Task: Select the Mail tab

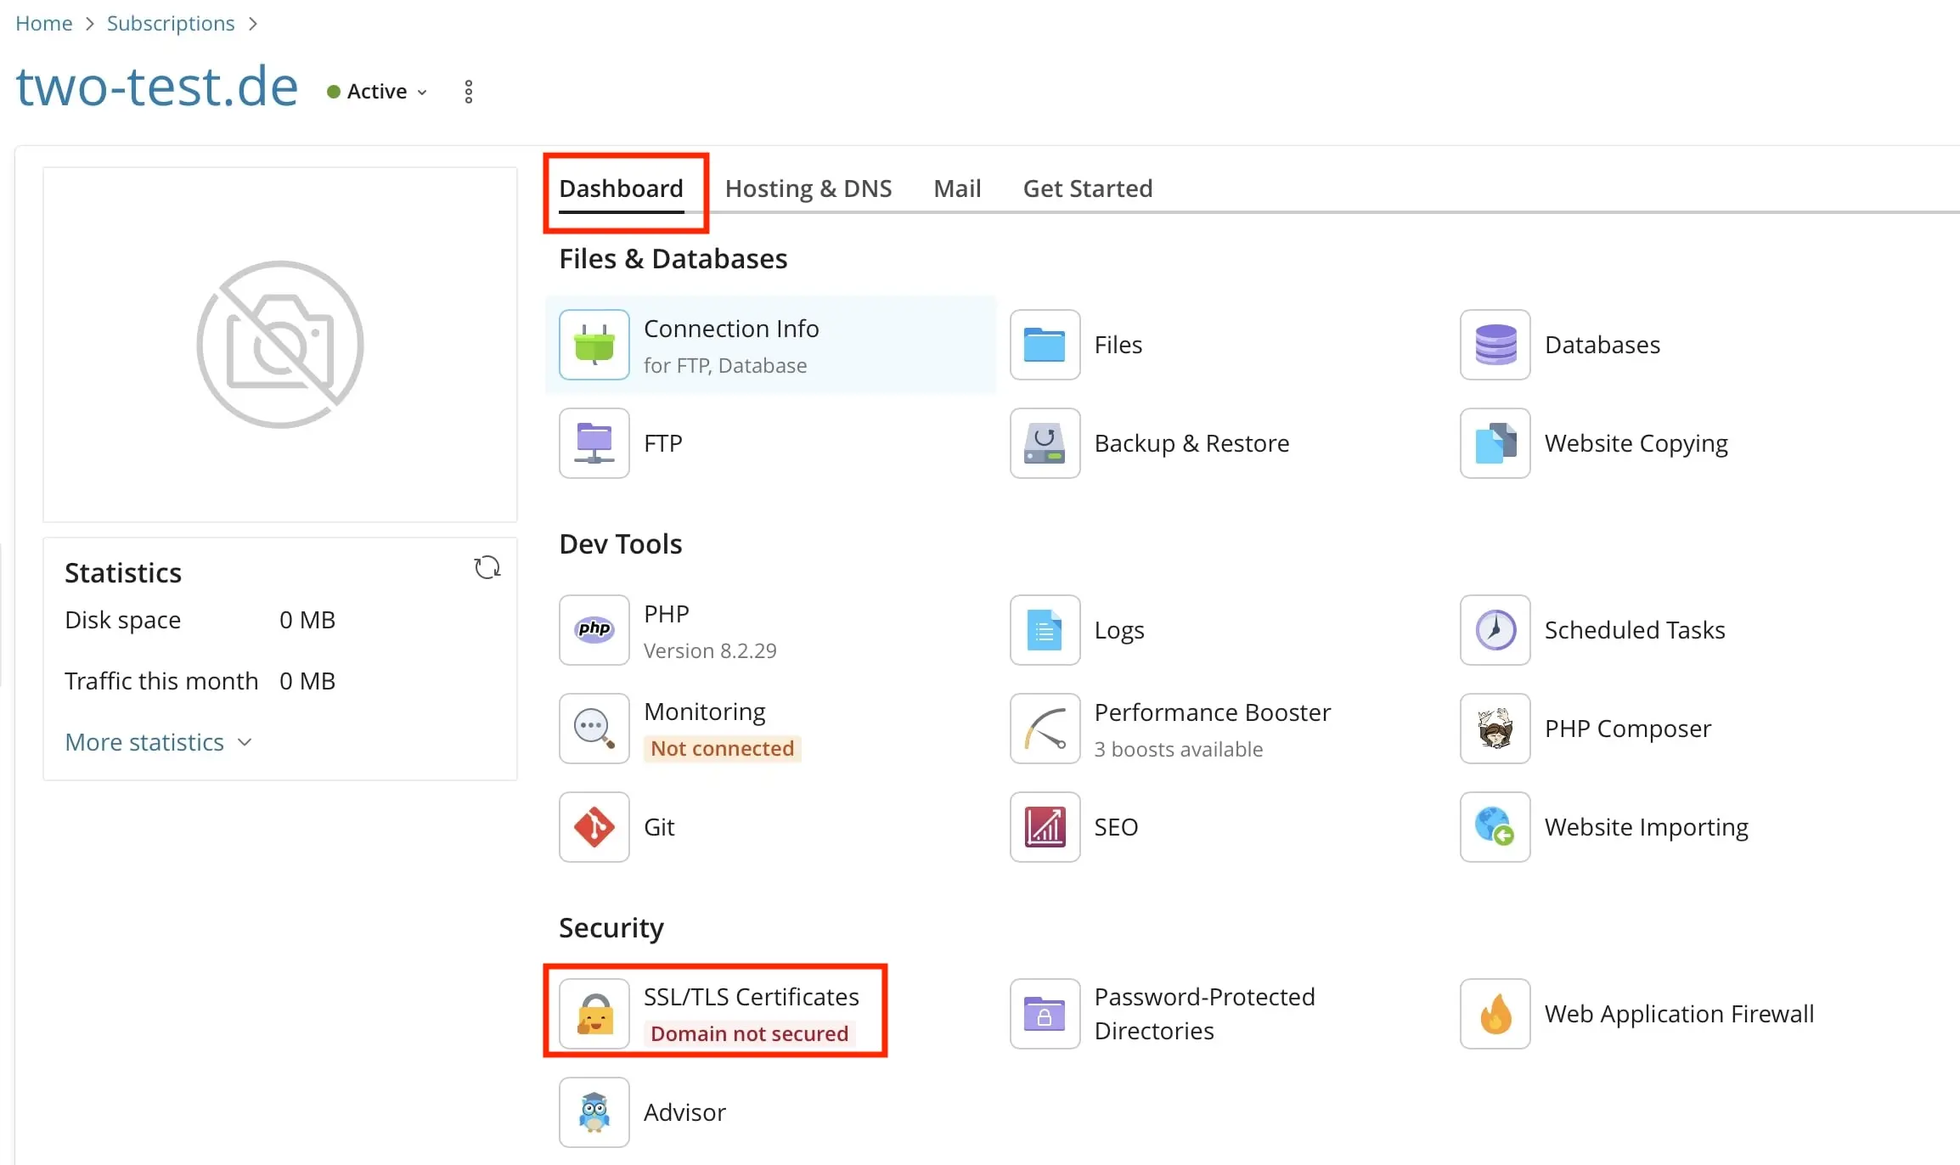Action: (x=957, y=189)
